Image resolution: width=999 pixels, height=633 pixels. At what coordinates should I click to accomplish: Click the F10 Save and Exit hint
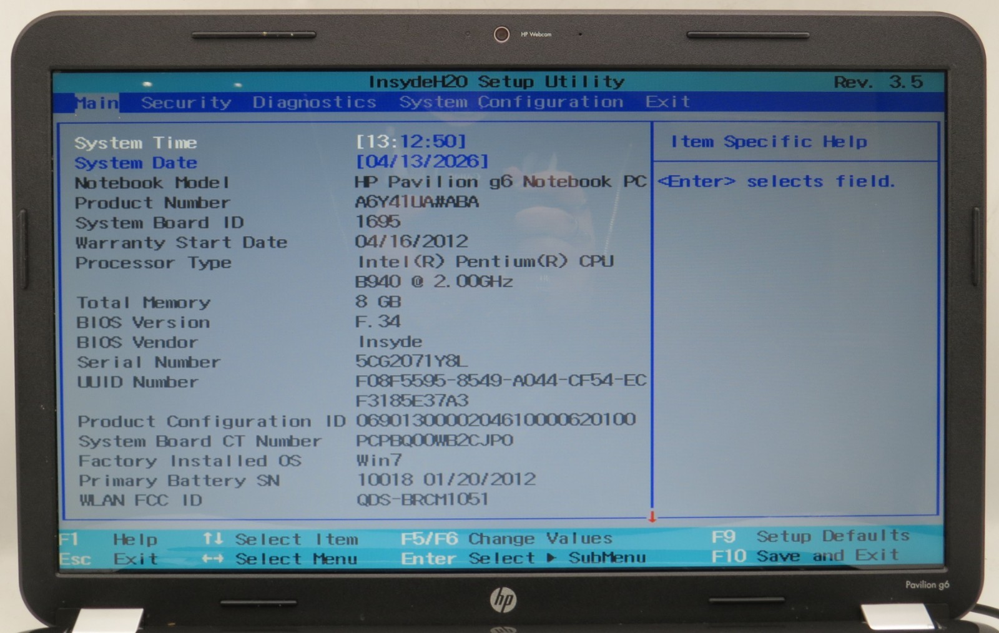[805, 555]
